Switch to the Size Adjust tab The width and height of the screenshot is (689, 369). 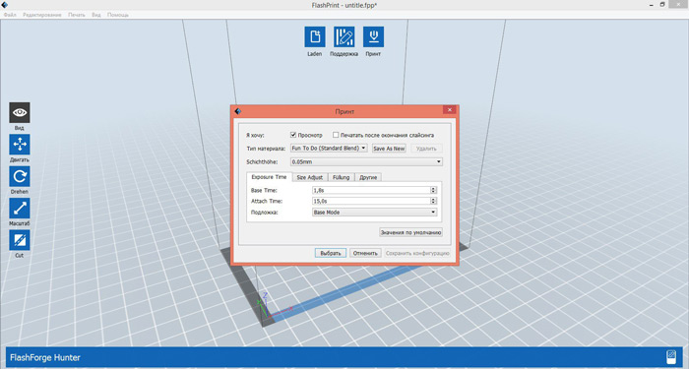point(310,177)
